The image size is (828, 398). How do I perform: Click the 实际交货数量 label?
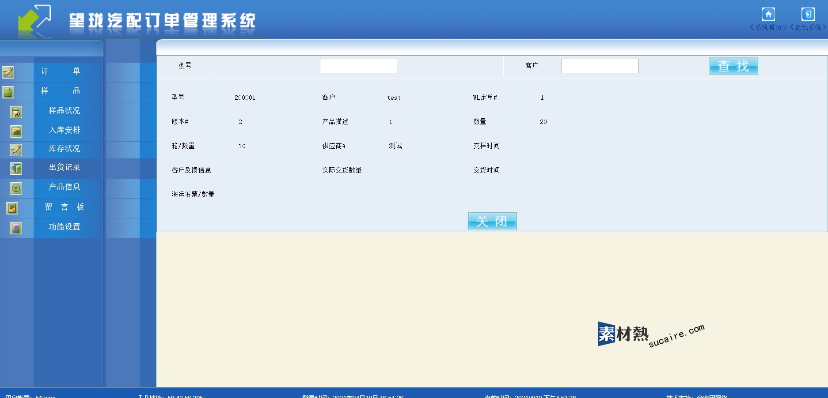(342, 170)
